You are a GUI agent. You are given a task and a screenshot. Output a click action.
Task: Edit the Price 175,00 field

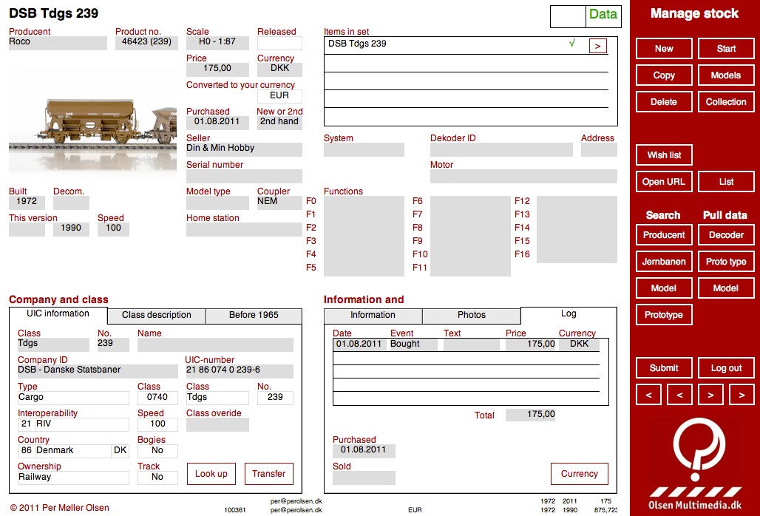pyautogui.click(x=217, y=69)
